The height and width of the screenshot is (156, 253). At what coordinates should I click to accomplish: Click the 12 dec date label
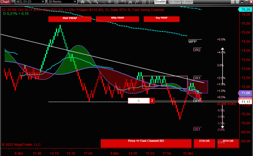pyautogui.click(x=188, y=154)
